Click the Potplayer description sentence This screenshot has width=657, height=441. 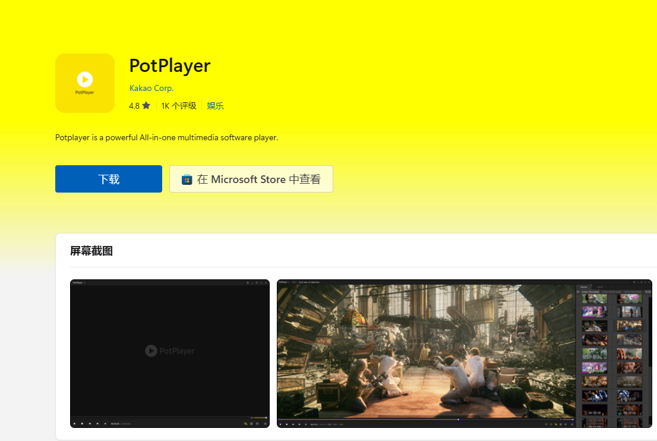click(x=167, y=137)
